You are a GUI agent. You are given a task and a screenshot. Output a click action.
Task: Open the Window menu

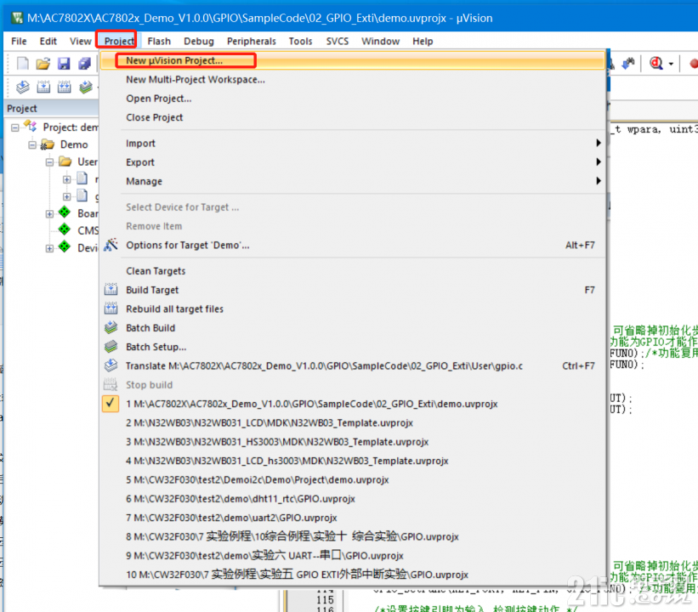(380, 41)
